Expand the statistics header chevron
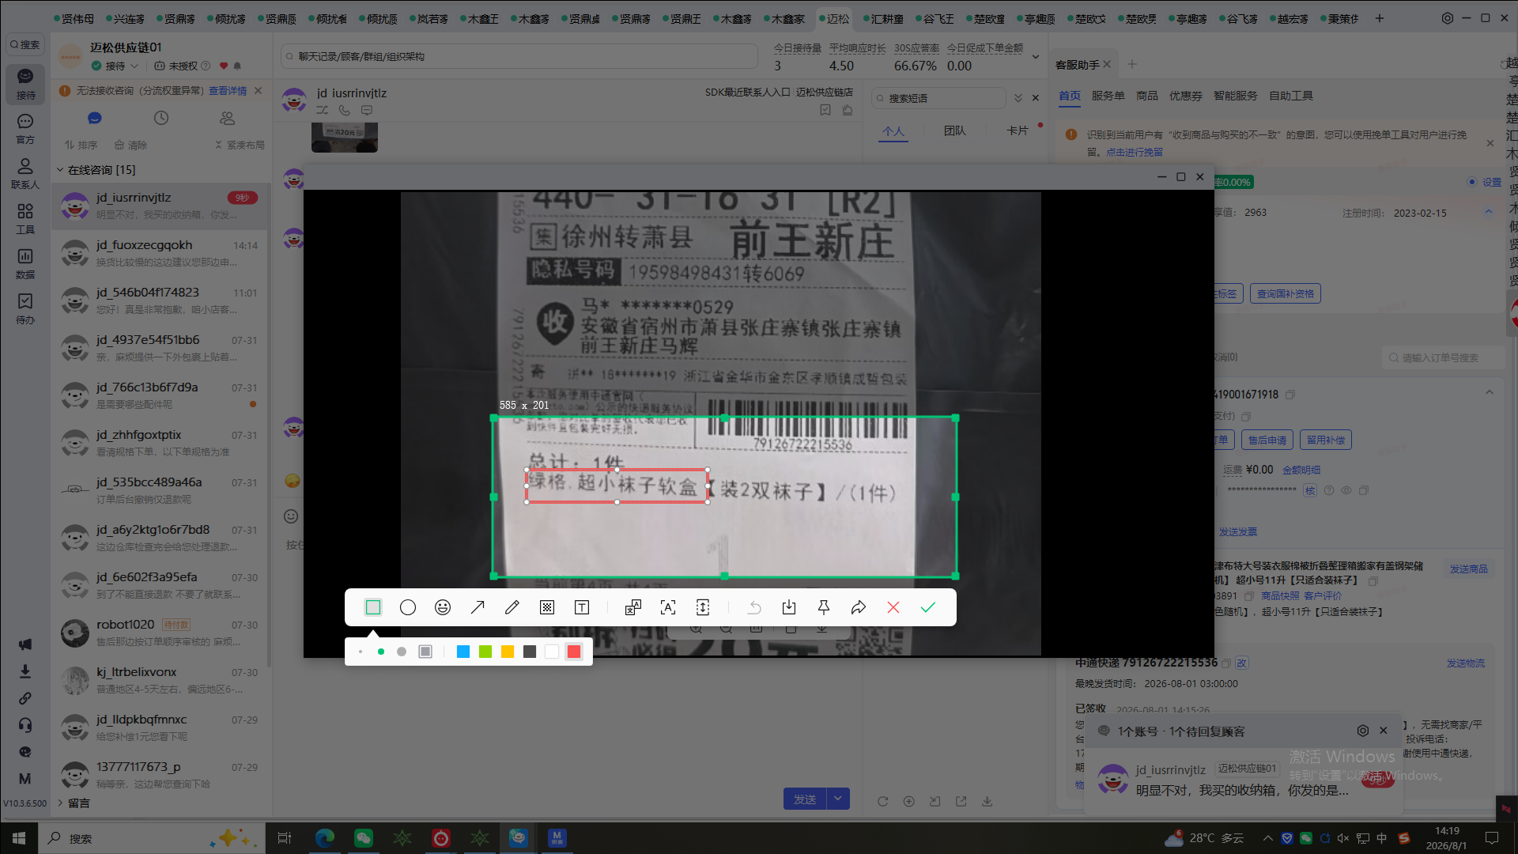The width and height of the screenshot is (1518, 854). 1036,57
